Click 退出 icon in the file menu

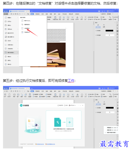(x=6, y=64)
